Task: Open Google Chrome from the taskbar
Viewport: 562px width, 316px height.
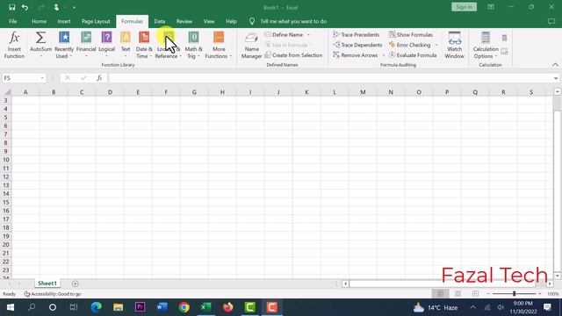Action: pyautogui.click(x=184, y=307)
